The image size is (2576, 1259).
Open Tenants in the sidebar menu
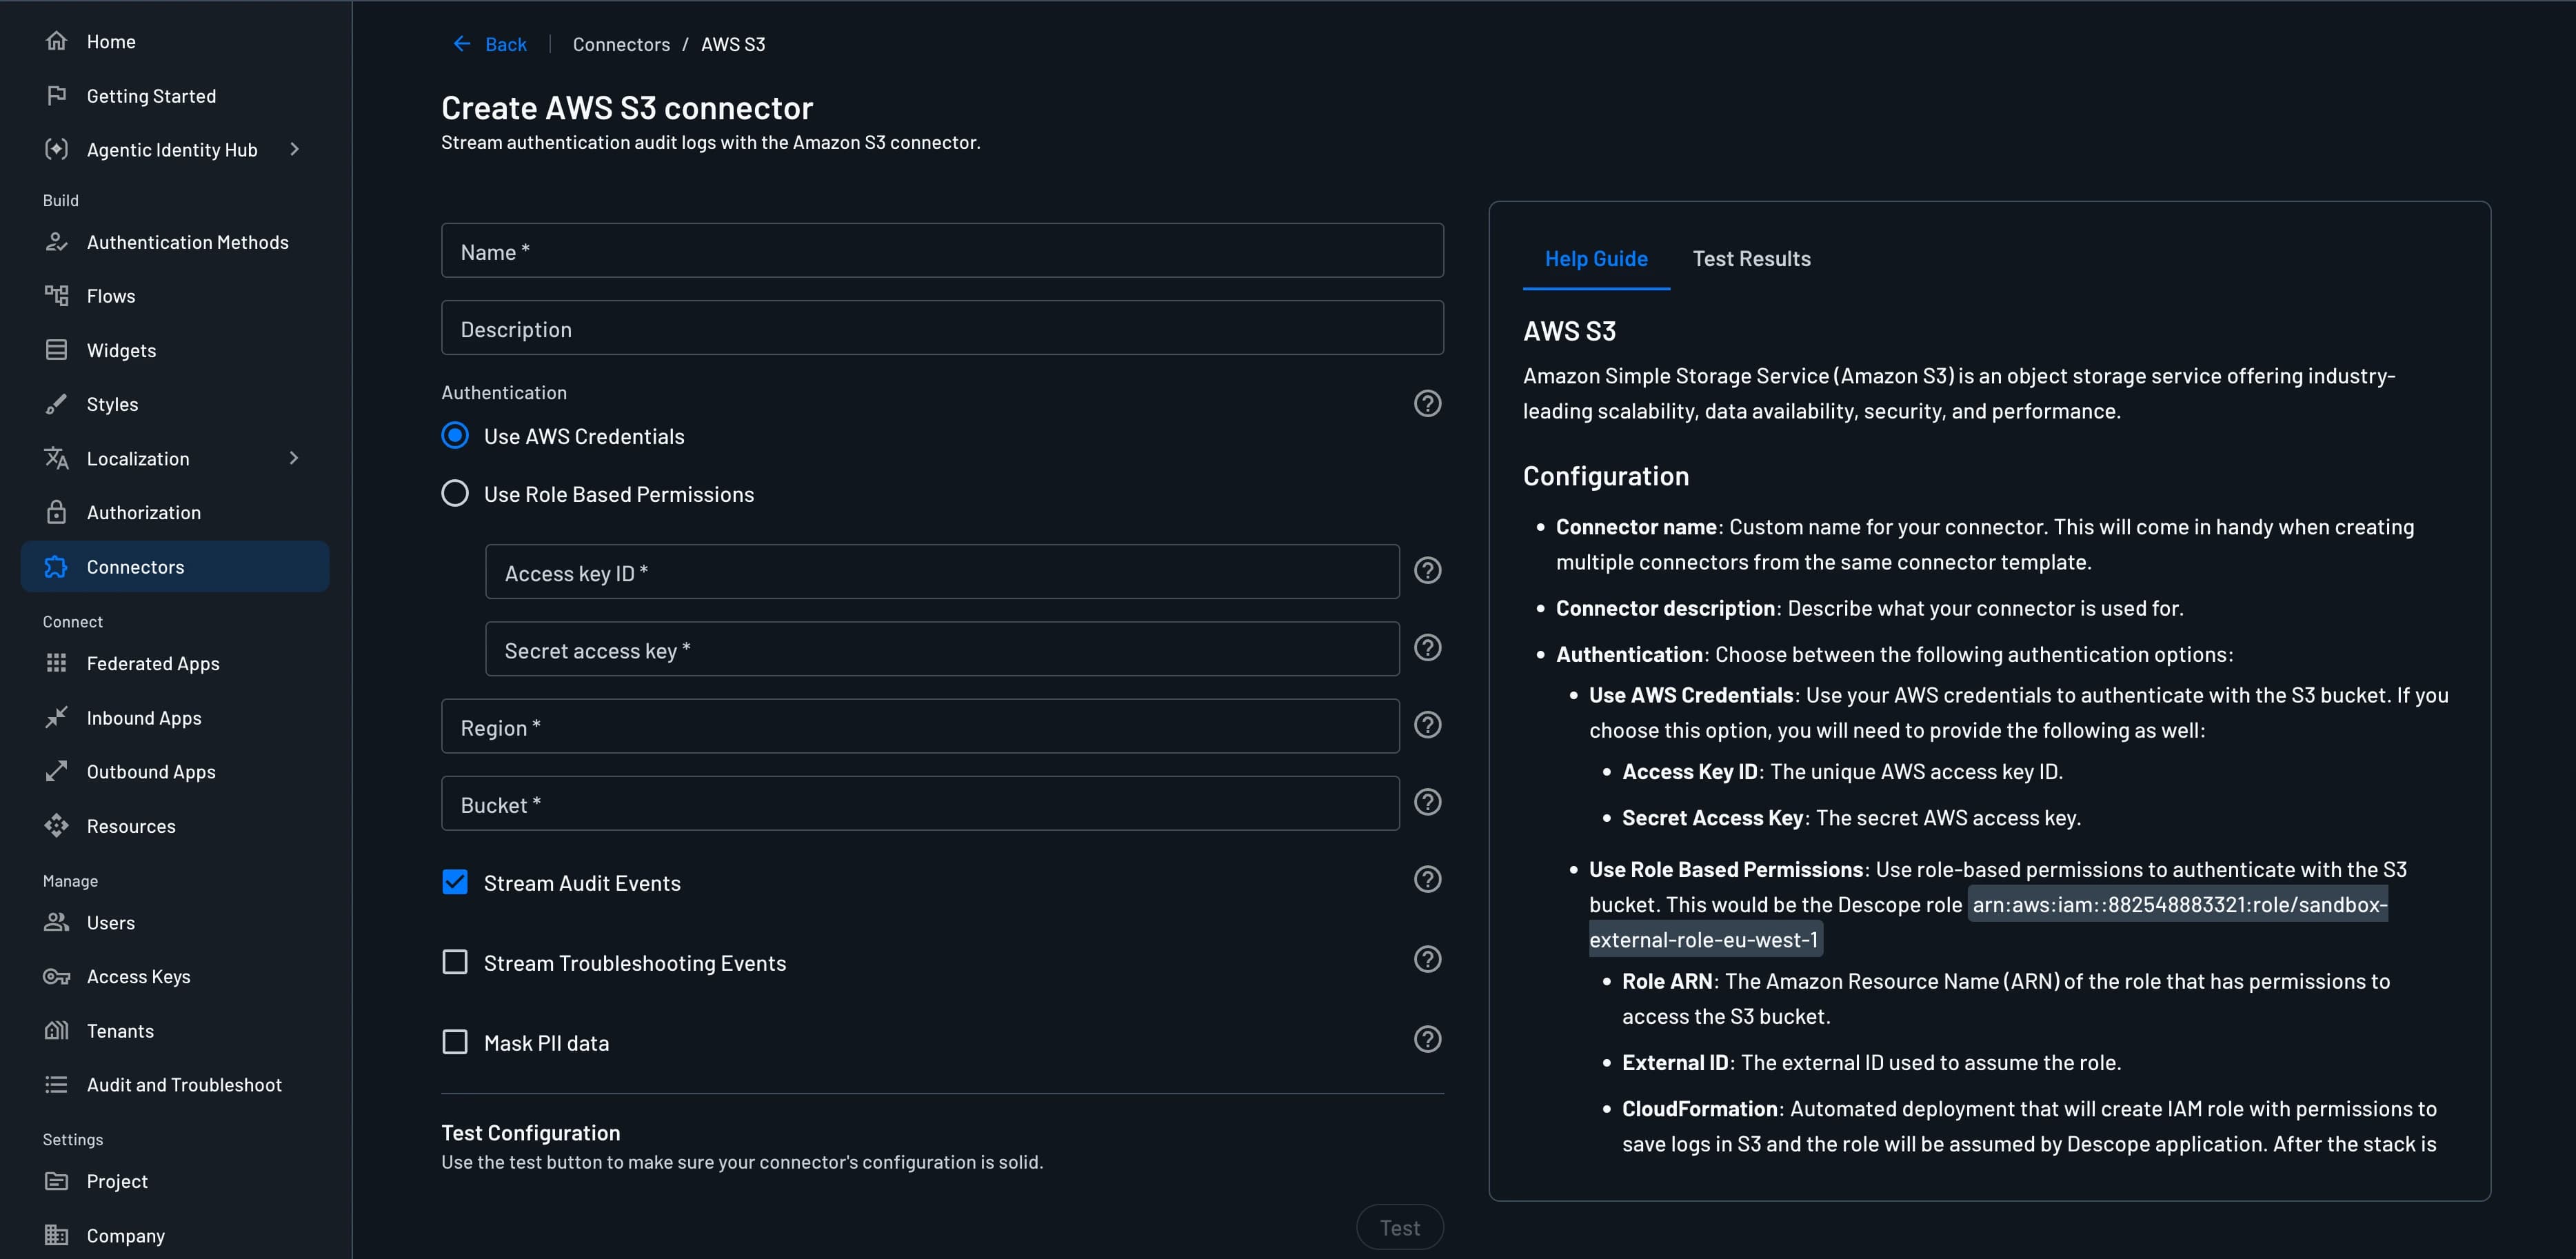point(175,1030)
